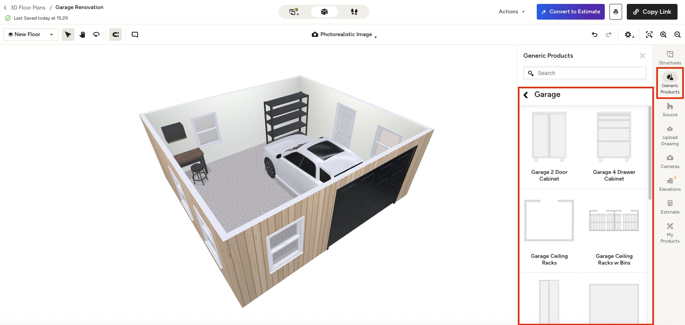Click the zoom out magnifier
The image size is (685, 325).
[x=678, y=35]
